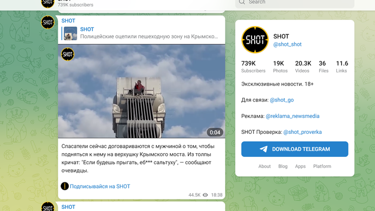Viewport: 375px width, 211px height.
Task: Click the SHOT channel title in info card
Action: [281, 36]
